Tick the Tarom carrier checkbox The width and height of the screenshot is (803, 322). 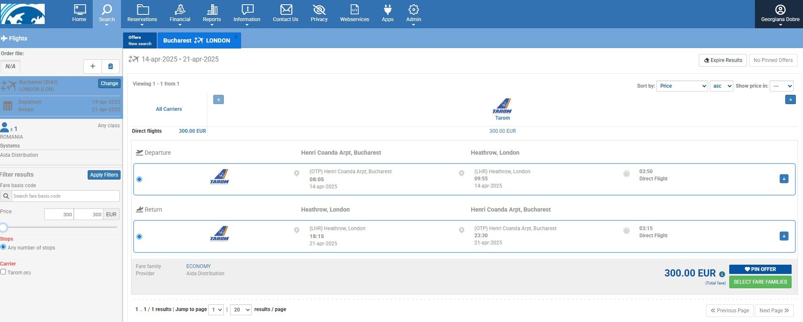(x=3, y=272)
